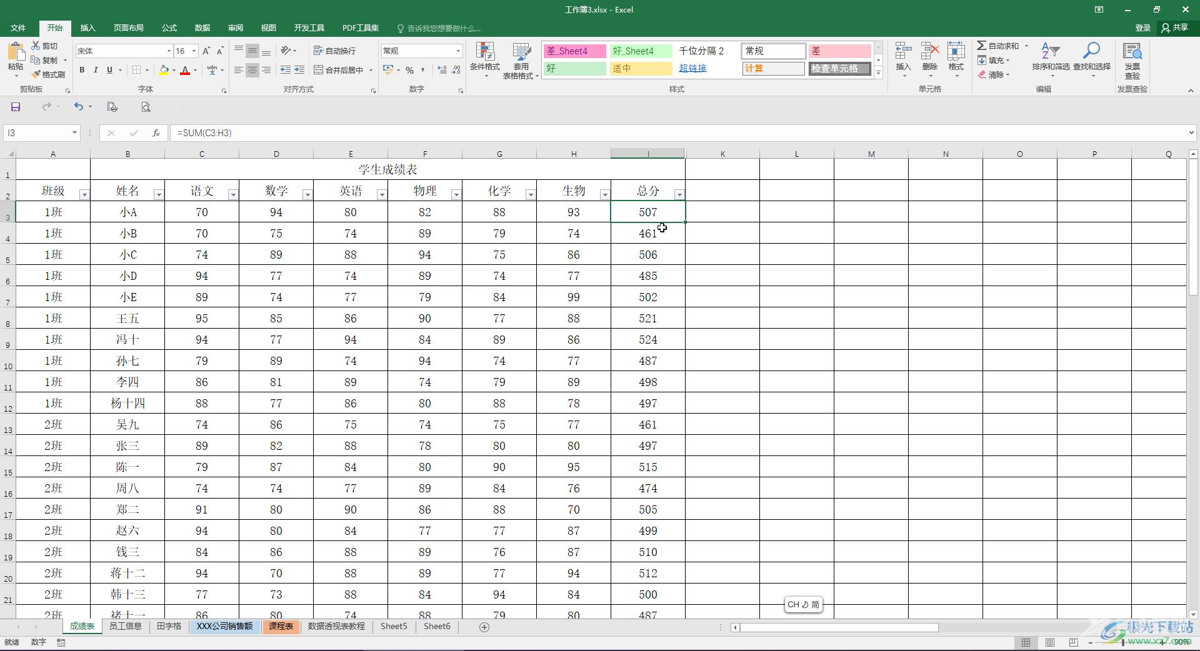
Task: Open the 班级 column filter dropdown
Action: pos(84,195)
